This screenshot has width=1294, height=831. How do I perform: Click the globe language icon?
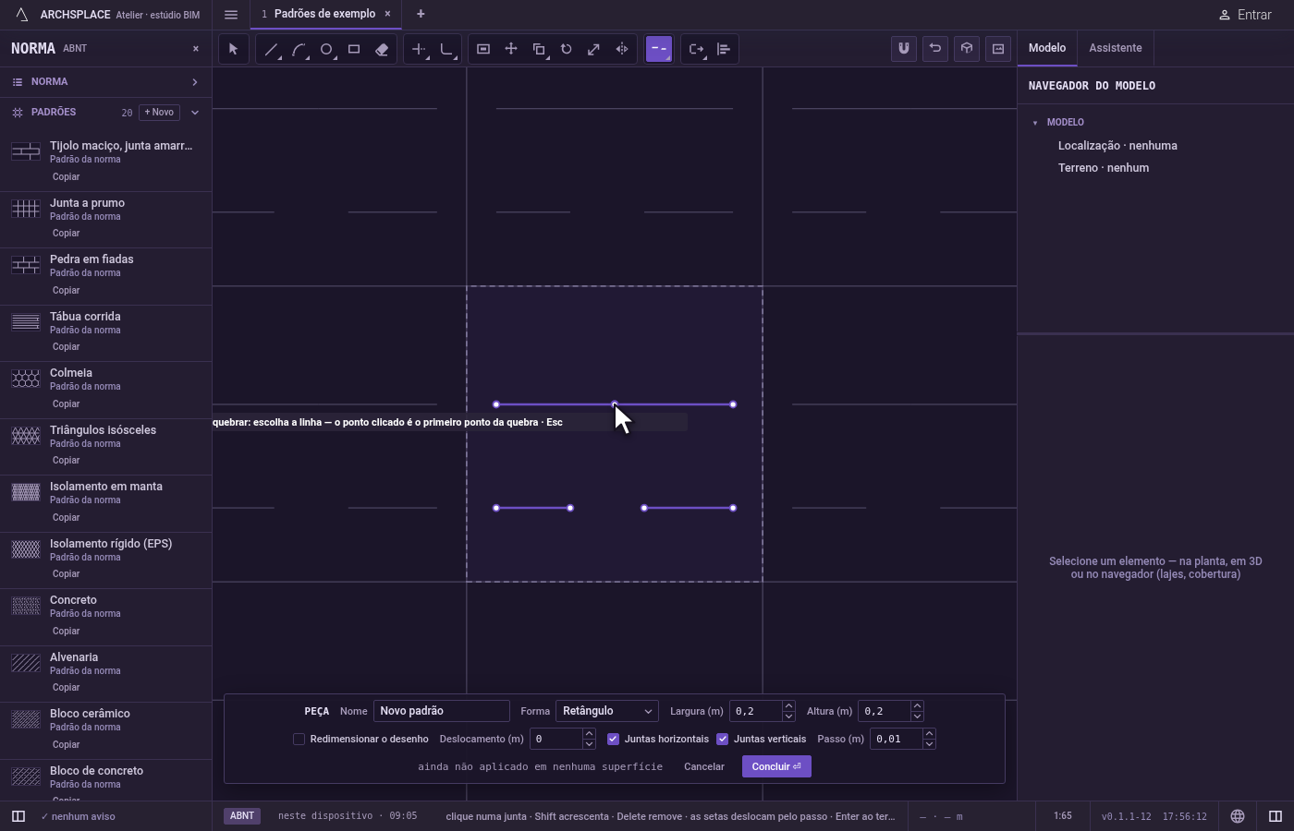[1238, 816]
